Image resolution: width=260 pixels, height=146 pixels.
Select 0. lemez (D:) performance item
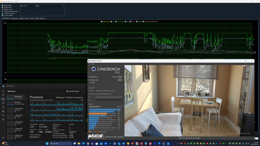tap(16, 110)
